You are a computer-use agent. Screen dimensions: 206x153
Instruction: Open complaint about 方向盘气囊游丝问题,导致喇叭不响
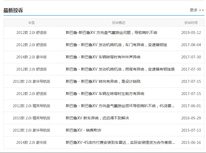pyautogui.click(x=111, y=33)
